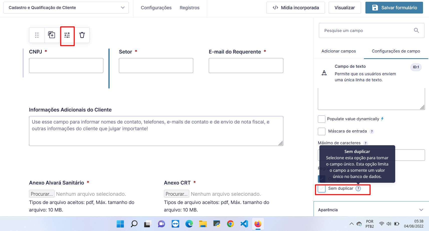Open the Python app icon on the taskbar
Screen dimensions: 429x231
pos(217,224)
